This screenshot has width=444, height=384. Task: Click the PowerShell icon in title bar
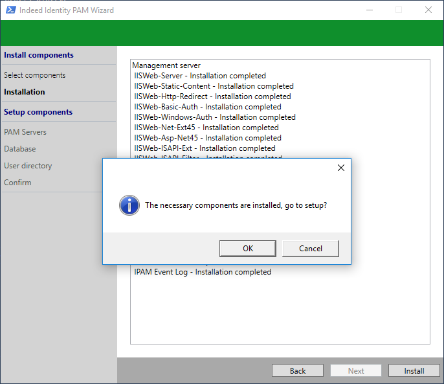coord(9,10)
